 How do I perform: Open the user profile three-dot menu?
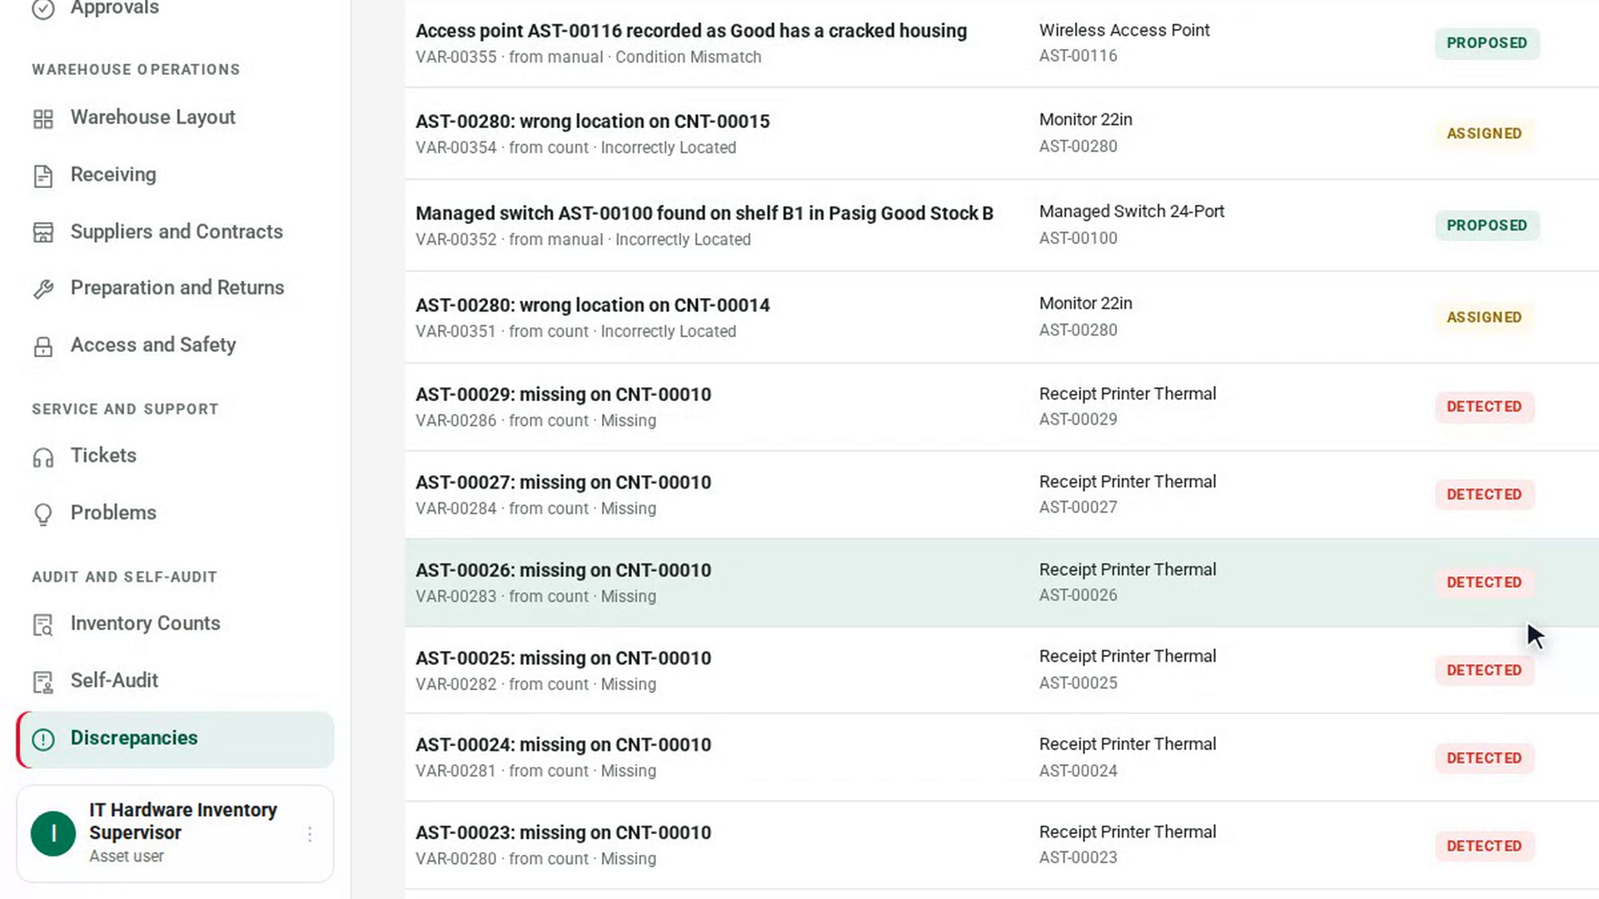pos(310,834)
